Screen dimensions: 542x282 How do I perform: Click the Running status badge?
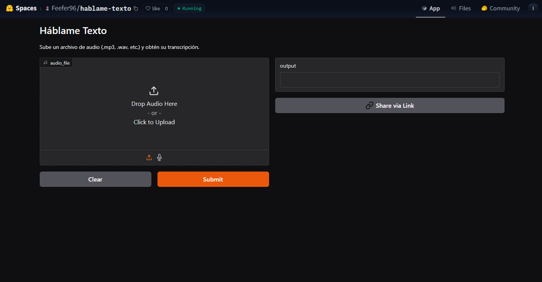[189, 8]
